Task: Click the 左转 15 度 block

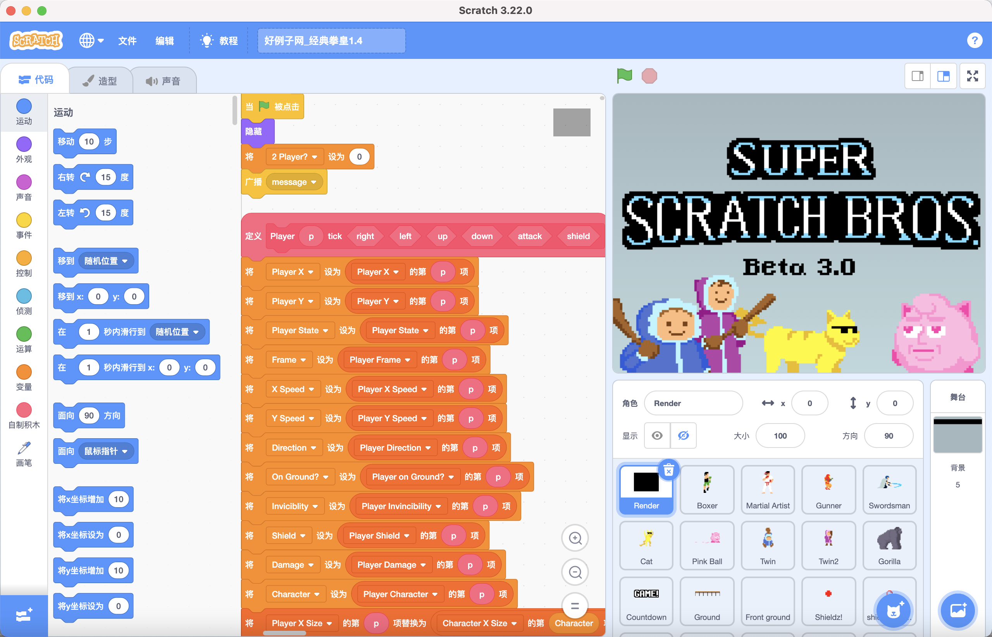Action: click(x=93, y=213)
